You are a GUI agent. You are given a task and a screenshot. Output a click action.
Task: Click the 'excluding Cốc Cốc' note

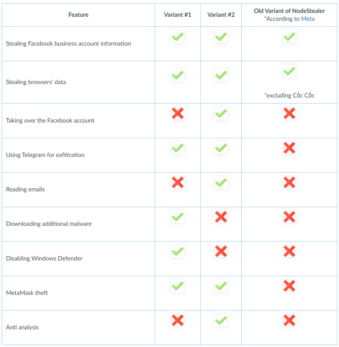click(289, 96)
